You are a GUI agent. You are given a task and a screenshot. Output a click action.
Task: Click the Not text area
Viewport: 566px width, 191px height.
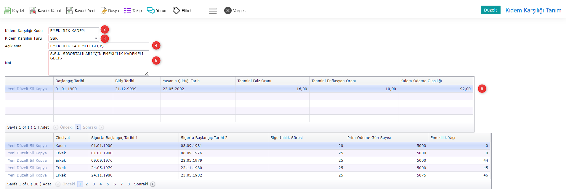coord(99,63)
